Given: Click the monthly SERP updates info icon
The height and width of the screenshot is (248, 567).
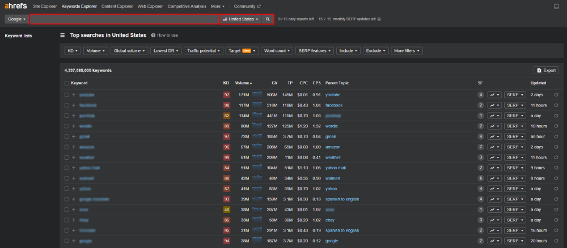Looking at the screenshot, I should [x=379, y=19].
